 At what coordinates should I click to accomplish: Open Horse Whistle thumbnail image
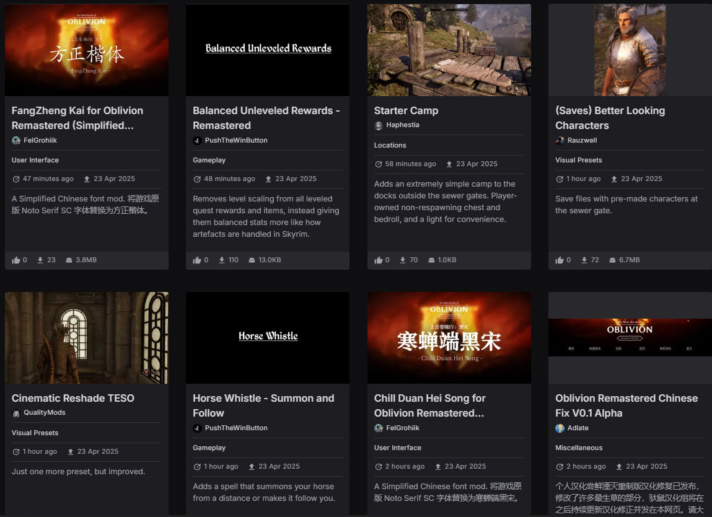pyautogui.click(x=268, y=338)
